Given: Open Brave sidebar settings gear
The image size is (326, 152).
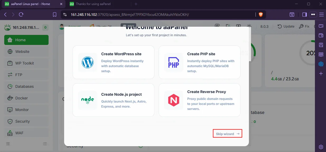Looking at the screenshot, I should tap(321, 147).
